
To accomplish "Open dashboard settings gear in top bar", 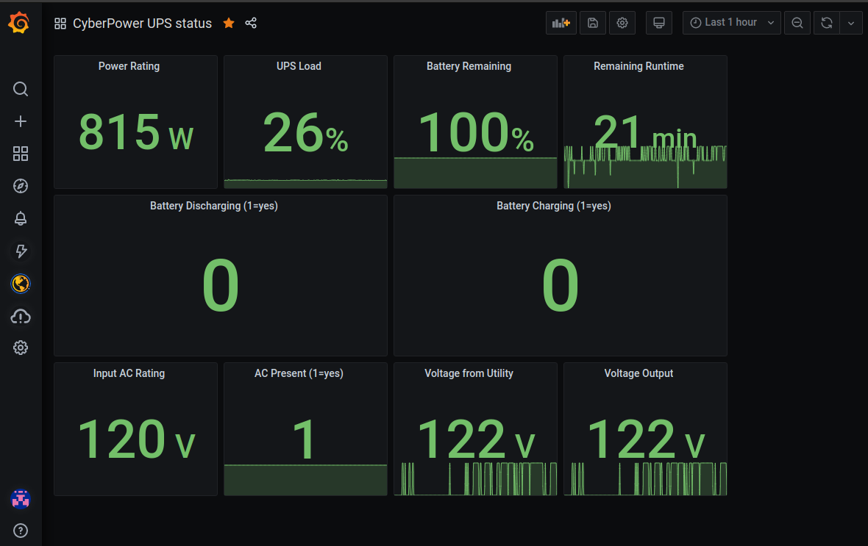I will click(x=622, y=23).
